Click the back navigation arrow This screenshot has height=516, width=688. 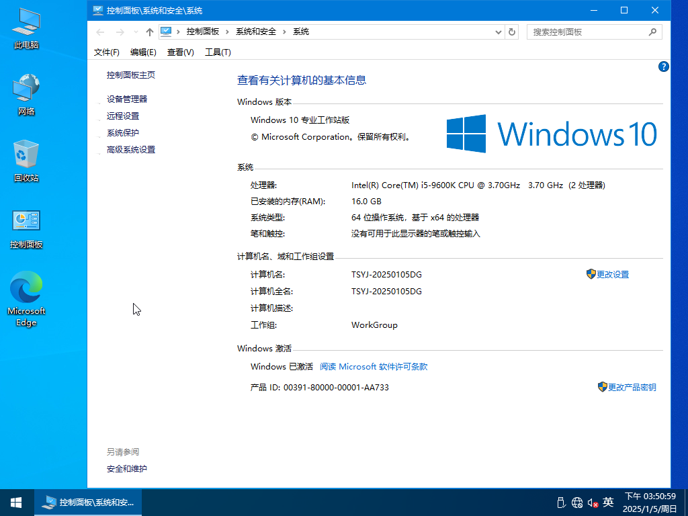point(100,32)
